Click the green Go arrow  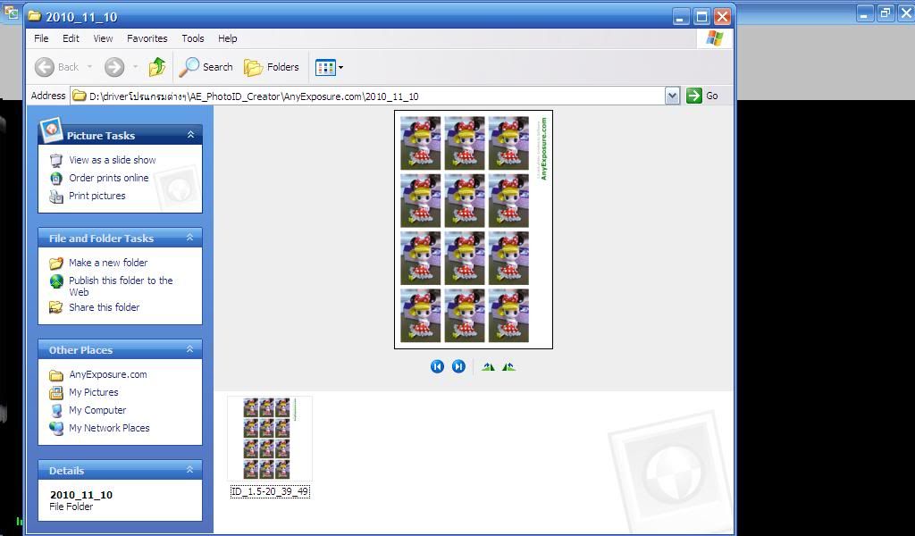pyautogui.click(x=693, y=96)
